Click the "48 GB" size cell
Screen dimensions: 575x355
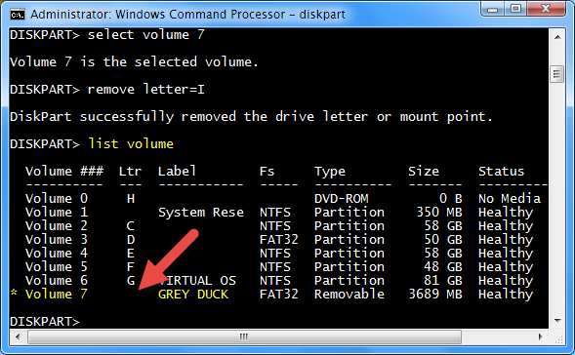(x=443, y=267)
